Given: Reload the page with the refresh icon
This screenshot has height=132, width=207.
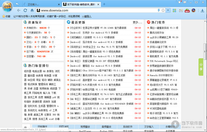Looking at the screenshot, I should click(25, 10).
